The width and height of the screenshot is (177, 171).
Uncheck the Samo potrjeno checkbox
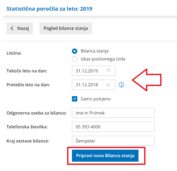pyautogui.click(x=75, y=99)
